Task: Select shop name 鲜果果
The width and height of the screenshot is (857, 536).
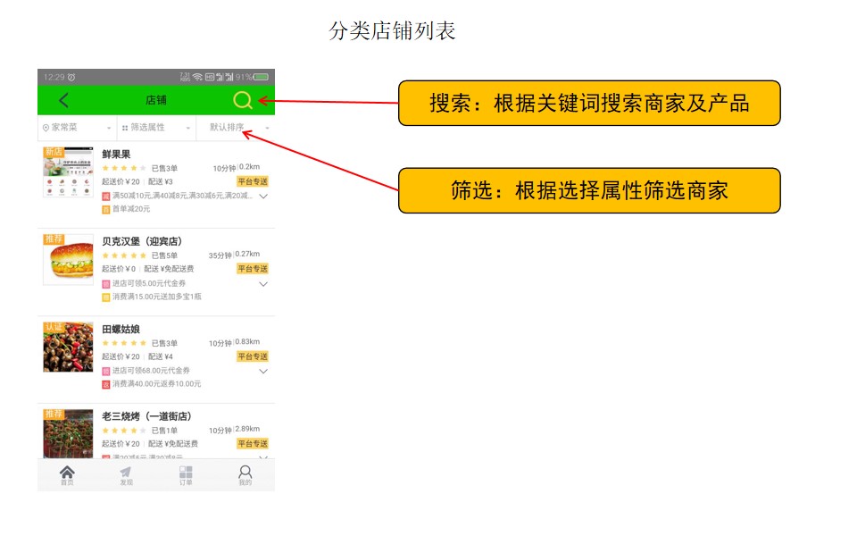Action: [116, 155]
